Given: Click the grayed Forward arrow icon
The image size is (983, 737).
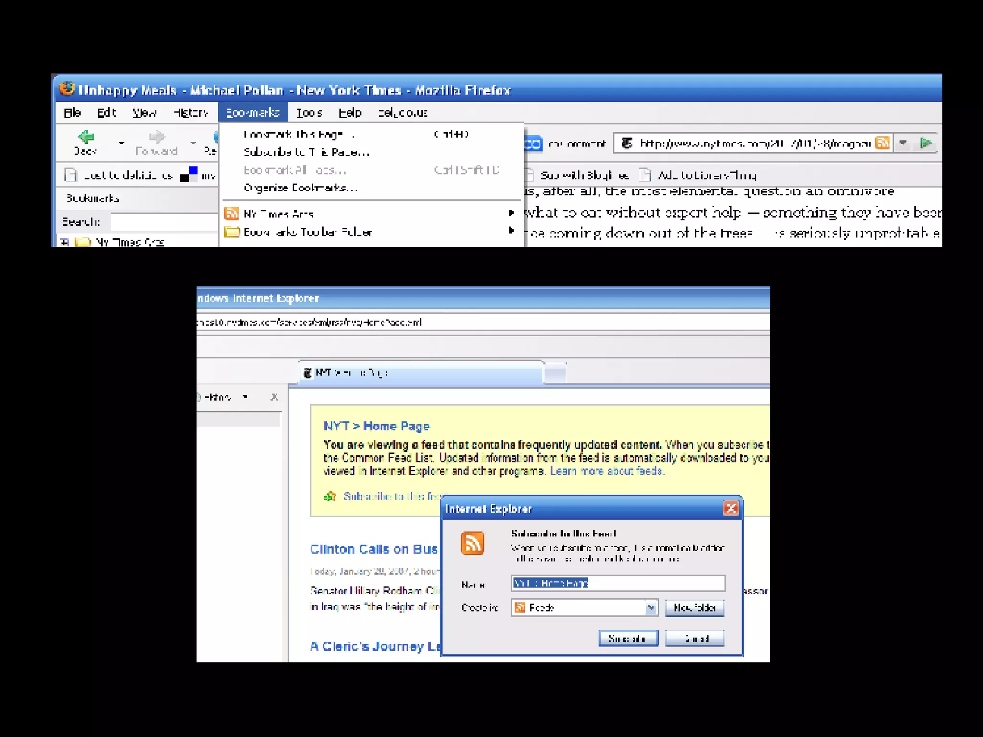Looking at the screenshot, I should (156, 137).
